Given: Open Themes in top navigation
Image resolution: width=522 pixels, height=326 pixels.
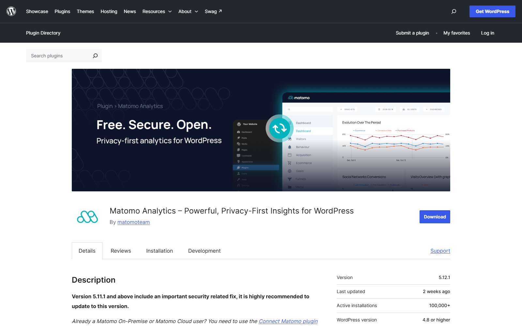Looking at the screenshot, I should tap(85, 11).
